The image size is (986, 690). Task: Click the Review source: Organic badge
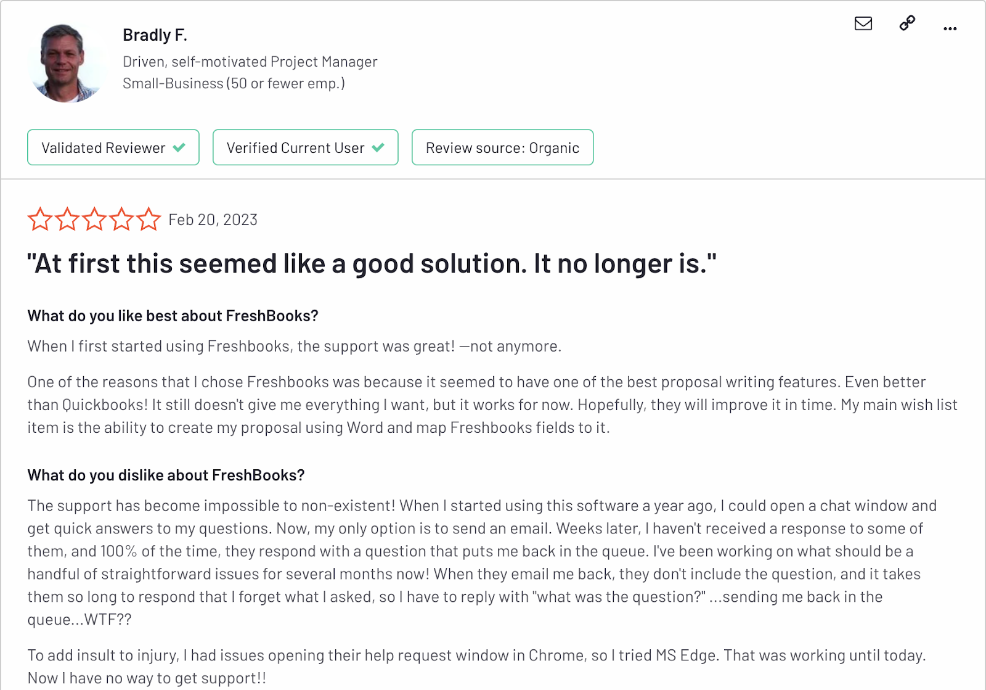(x=503, y=147)
